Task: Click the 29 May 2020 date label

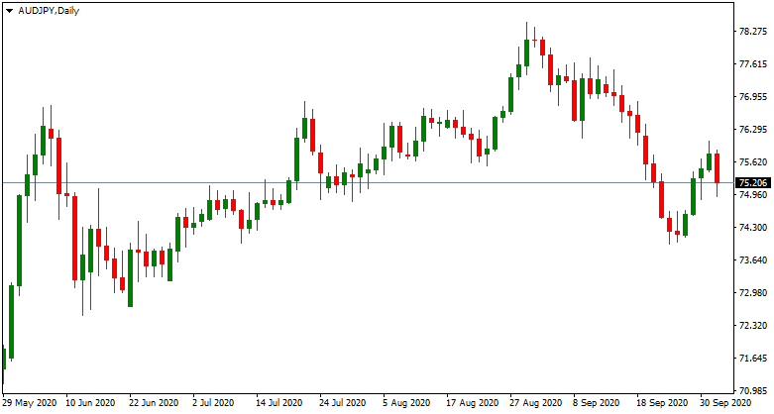Action: point(29,403)
